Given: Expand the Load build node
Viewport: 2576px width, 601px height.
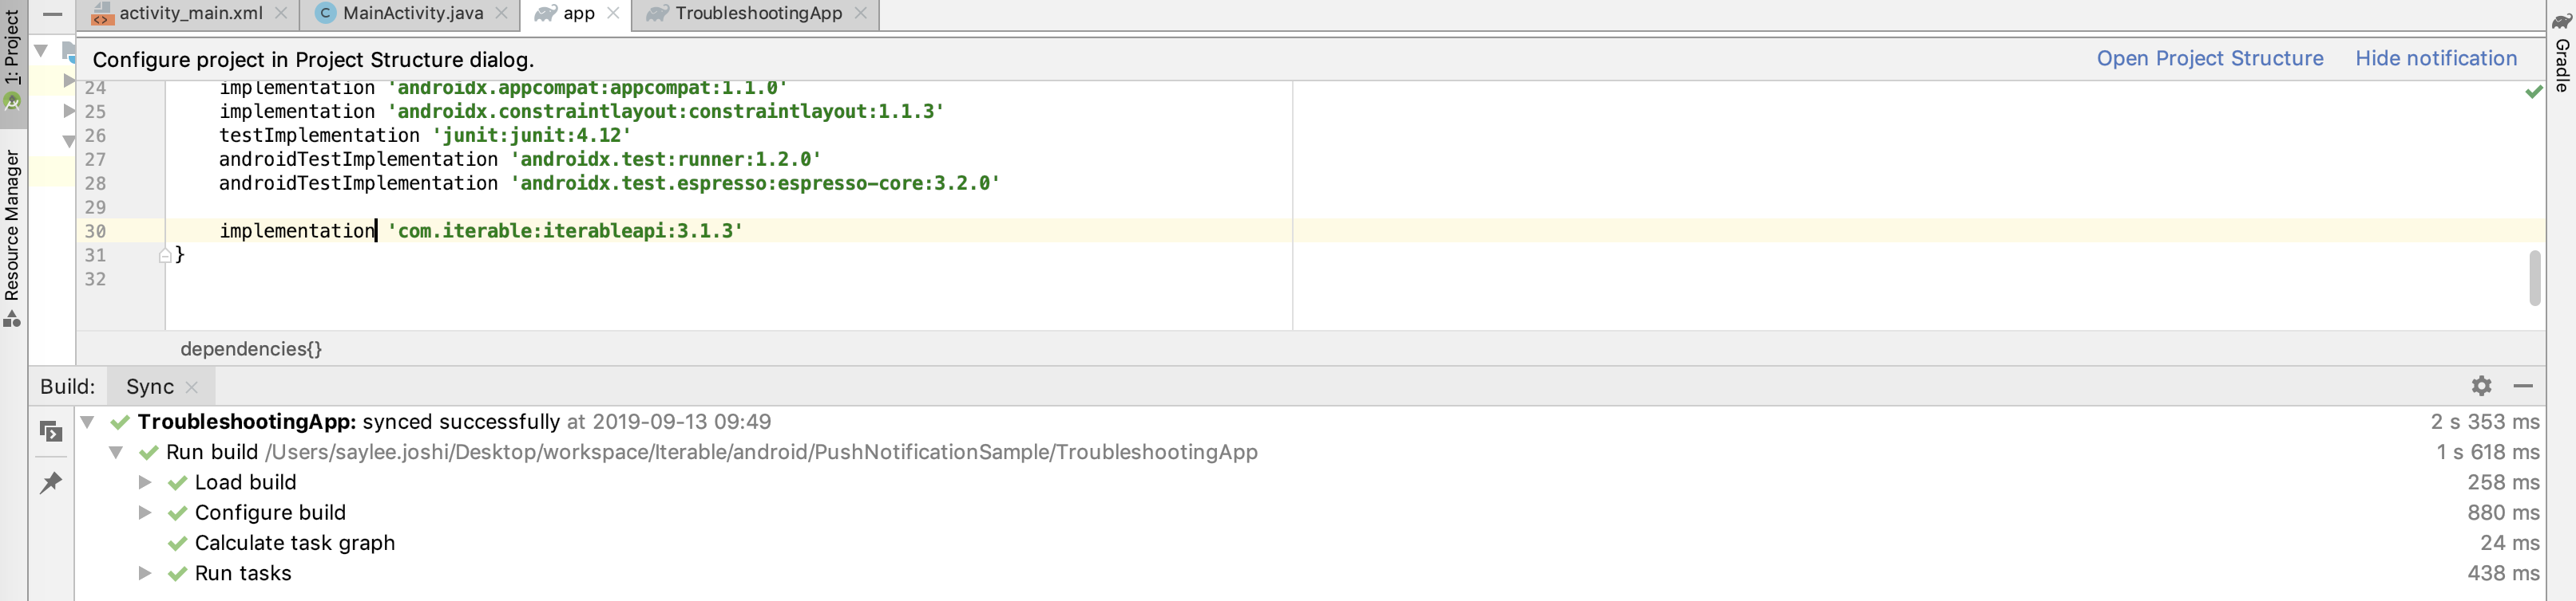Looking at the screenshot, I should click(x=145, y=483).
